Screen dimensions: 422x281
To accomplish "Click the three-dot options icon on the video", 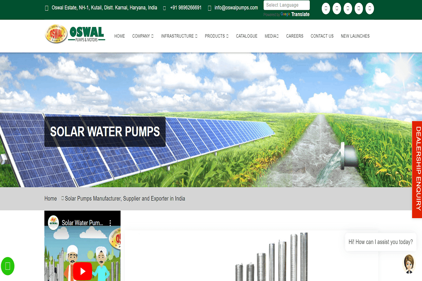I will (x=111, y=223).
